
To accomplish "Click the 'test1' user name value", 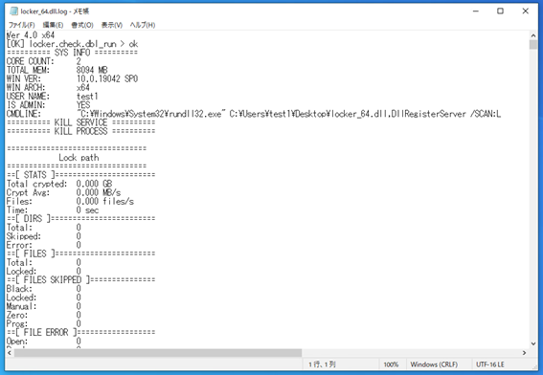I will pos(87,97).
